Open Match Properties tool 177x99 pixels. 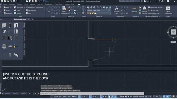(64, 10)
